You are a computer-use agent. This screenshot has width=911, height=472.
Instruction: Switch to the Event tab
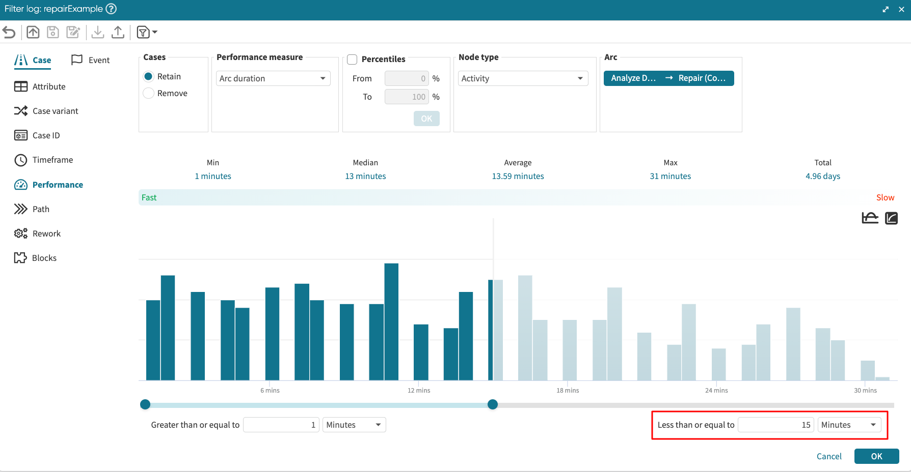point(91,60)
